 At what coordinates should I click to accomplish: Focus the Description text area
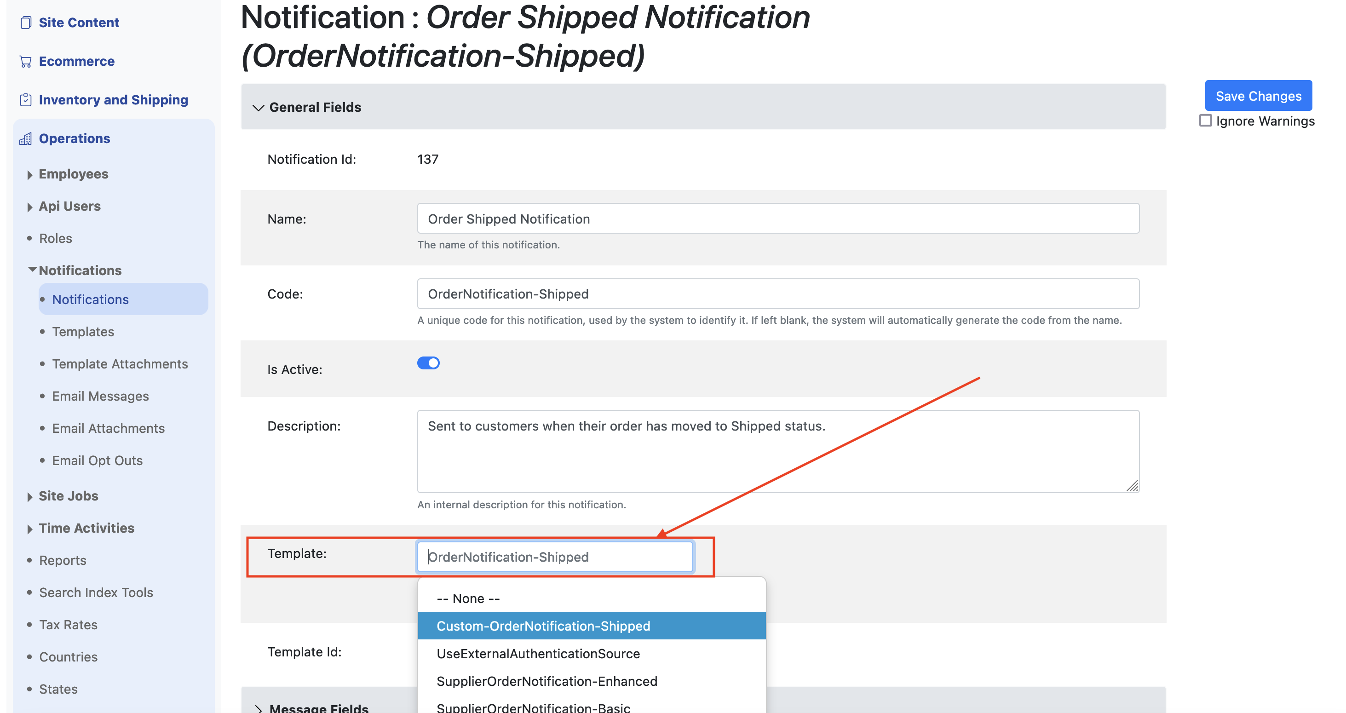pos(778,451)
